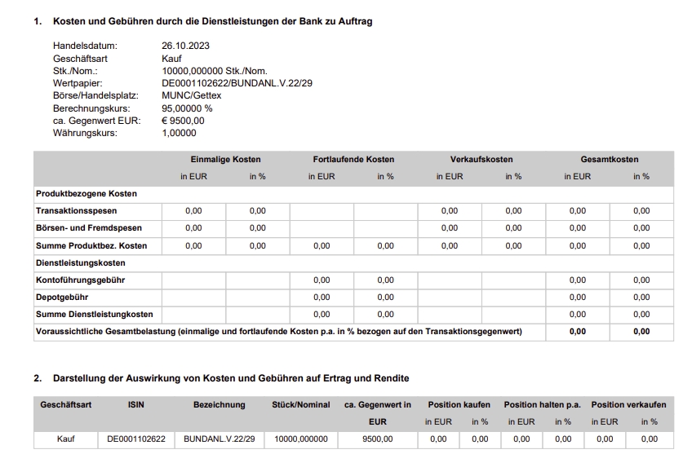Click the MUNC/Gettex Handelsplatz value
Screen dimensions: 692x476
coord(192,95)
